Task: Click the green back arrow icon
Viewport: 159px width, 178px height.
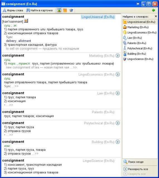Action: [x=153, y=10]
